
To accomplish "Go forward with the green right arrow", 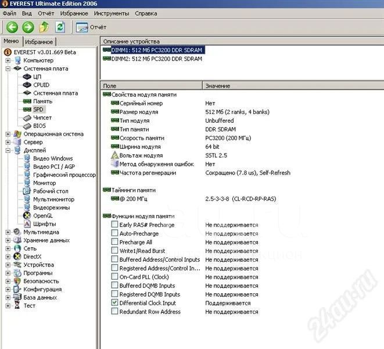I will tap(28, 27).
